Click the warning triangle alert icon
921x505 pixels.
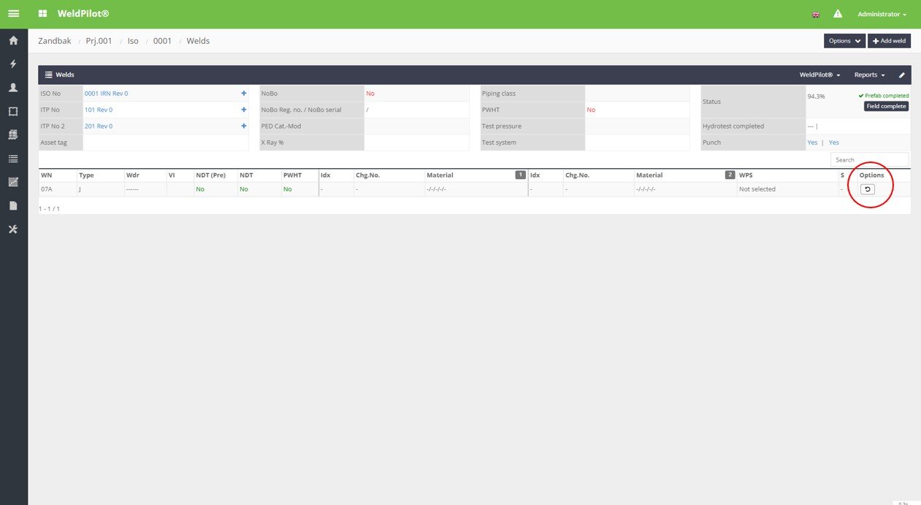[838, 14]
